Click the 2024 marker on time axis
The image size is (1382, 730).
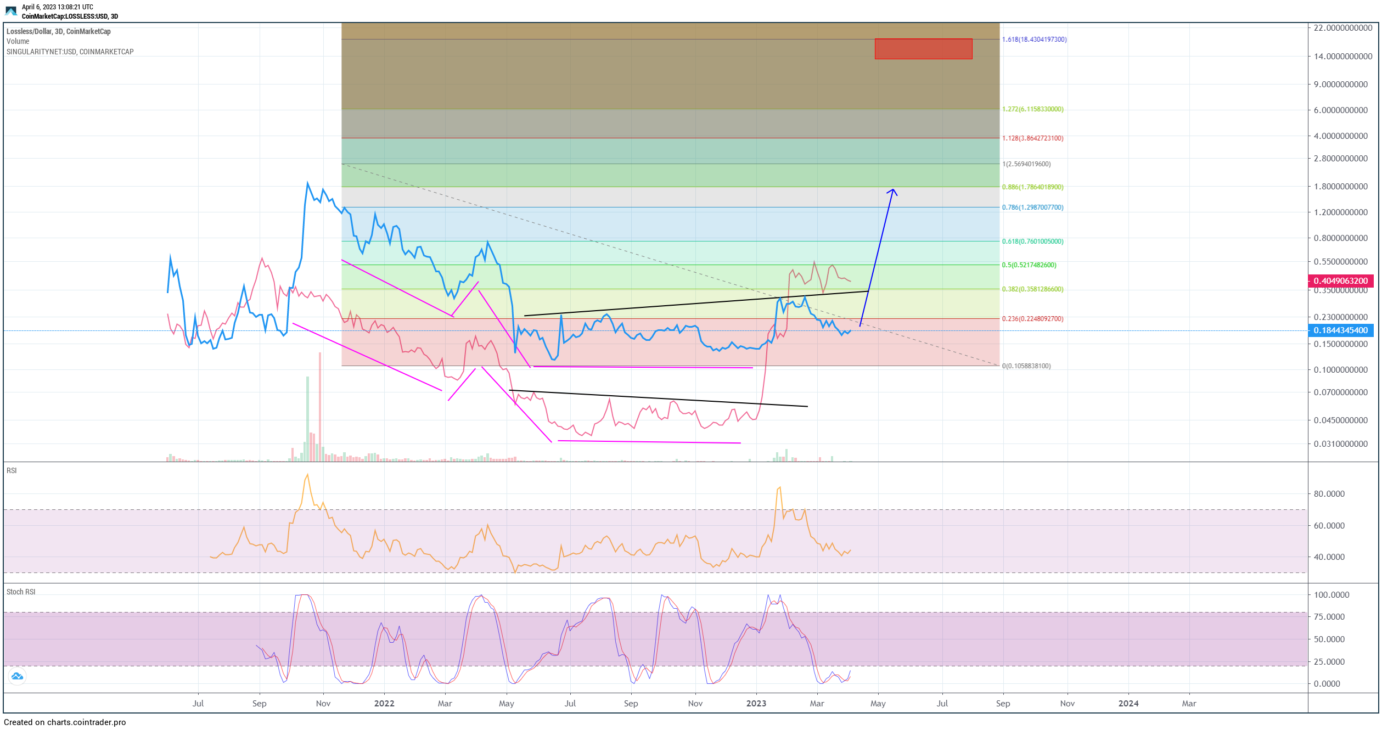pos(1128,704)
